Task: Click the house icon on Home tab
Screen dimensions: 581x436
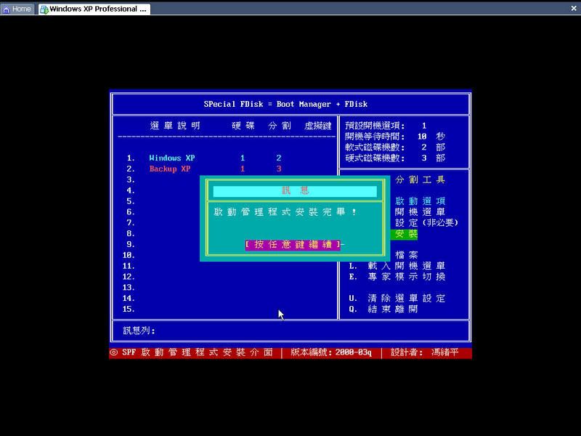Action: [7, 9]
